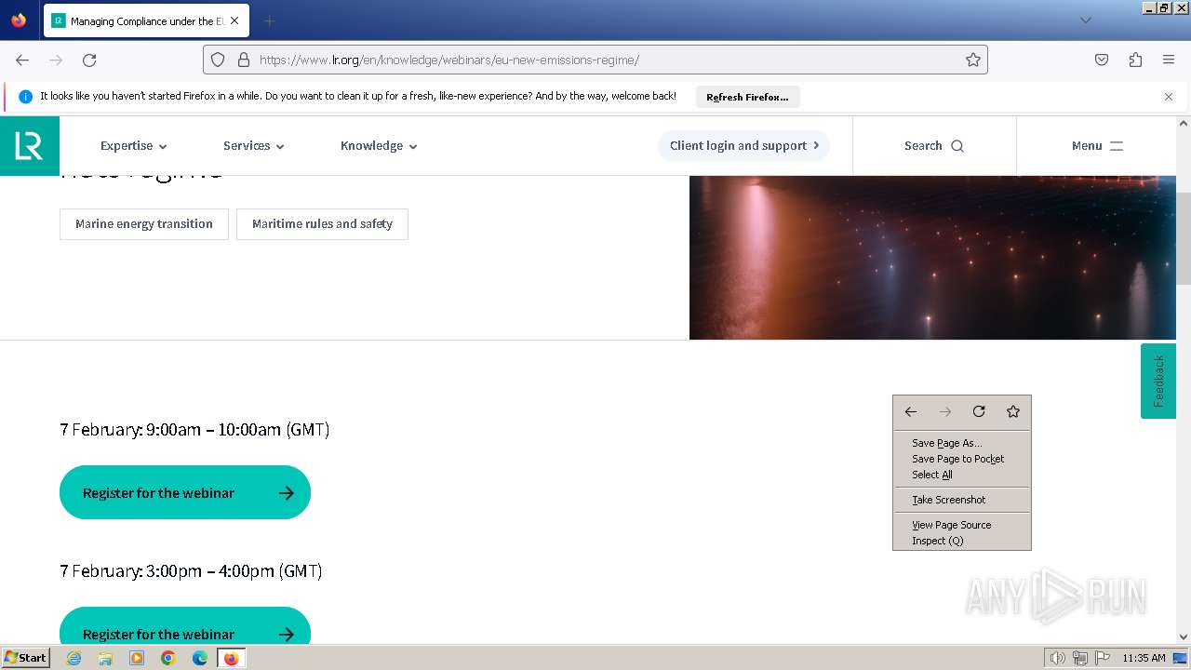Choose Save Page As from context menu
The image size is (1191, 670).
point(962,444)
